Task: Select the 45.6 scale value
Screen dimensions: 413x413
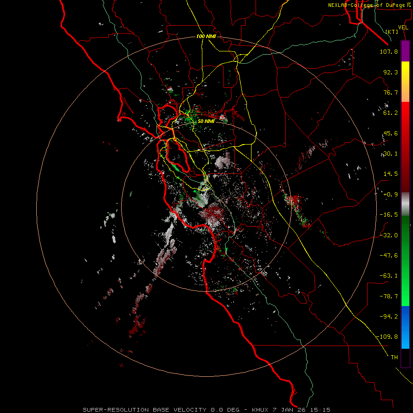Action: point(391,133)
